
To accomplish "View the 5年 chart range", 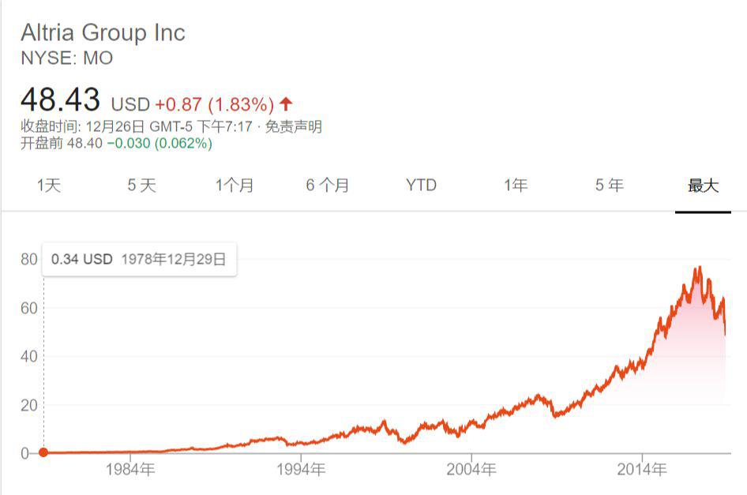I will (x=609, y=186).
